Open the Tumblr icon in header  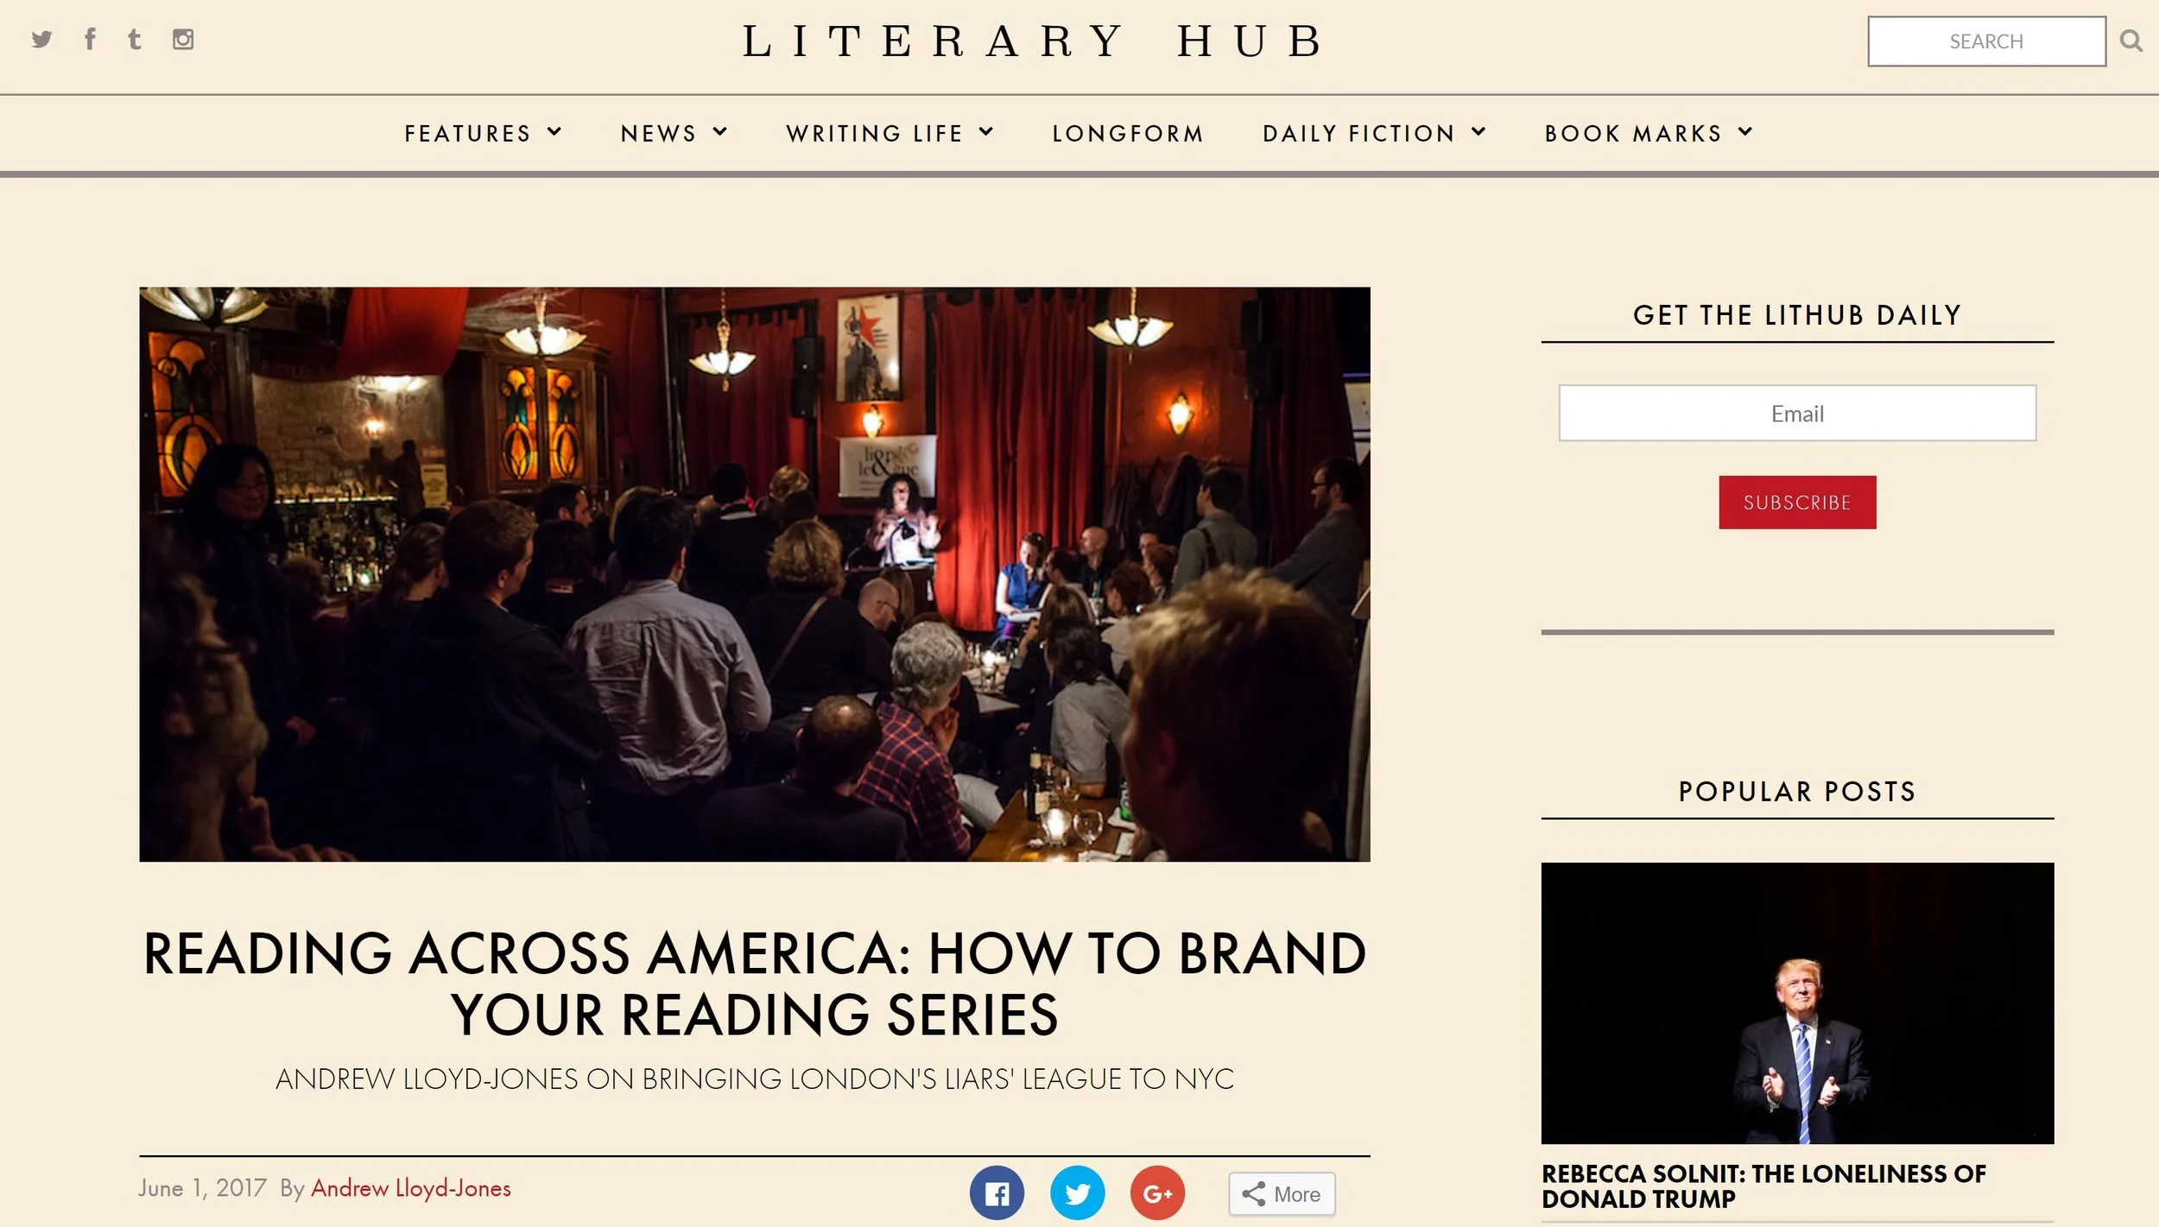coord(135,40)
